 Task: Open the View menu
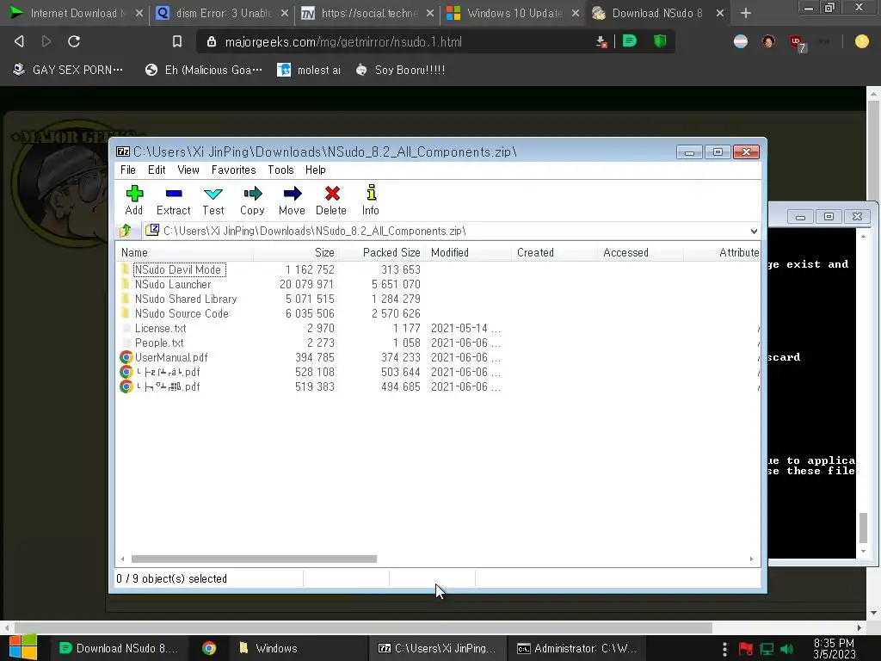point(188,170)
